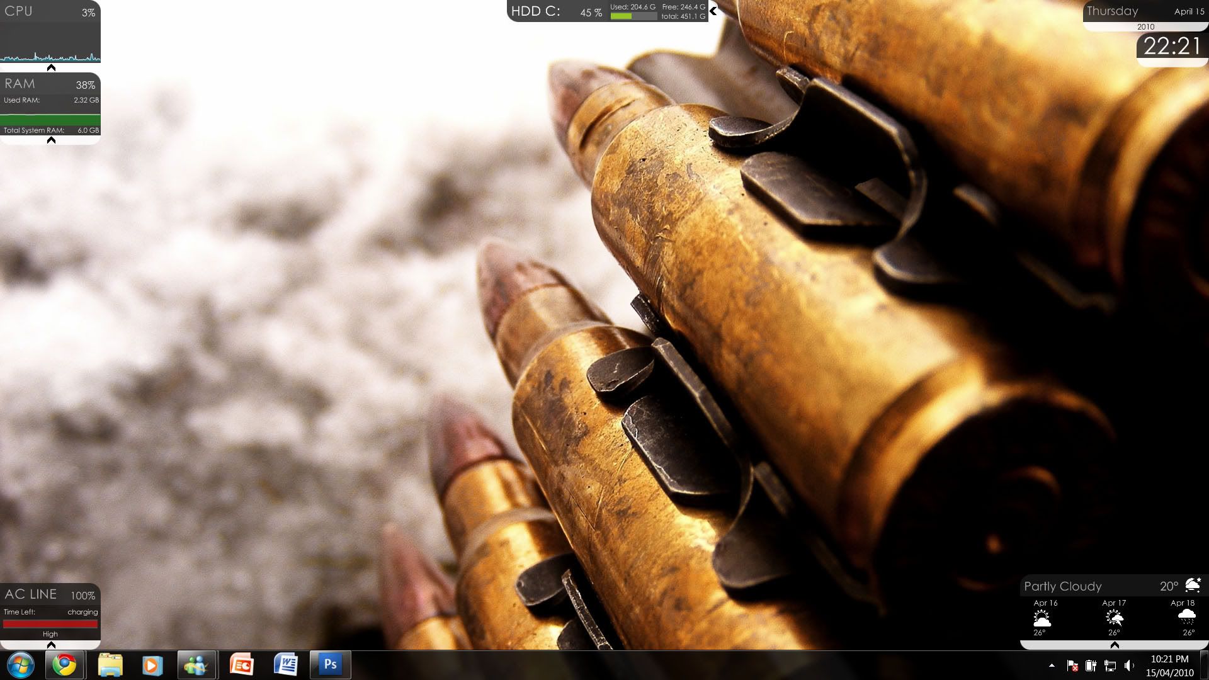
Task: Collapse the AC LINE battery widget arrow
Action: pos(52,644)
